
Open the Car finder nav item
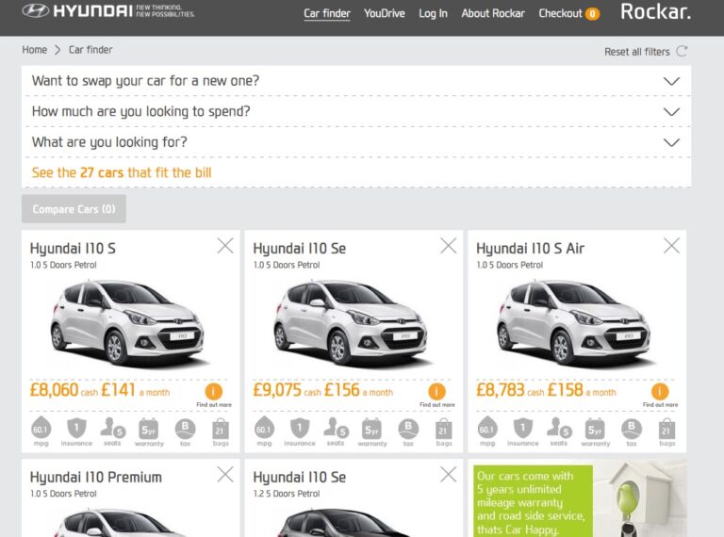327,13
